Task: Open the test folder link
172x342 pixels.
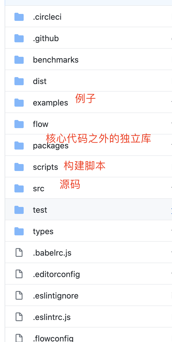Action: pos(40,210)
